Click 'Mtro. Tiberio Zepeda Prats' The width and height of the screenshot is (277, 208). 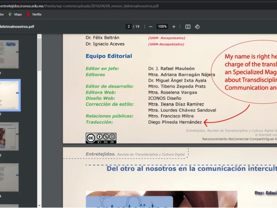[177, 86]
